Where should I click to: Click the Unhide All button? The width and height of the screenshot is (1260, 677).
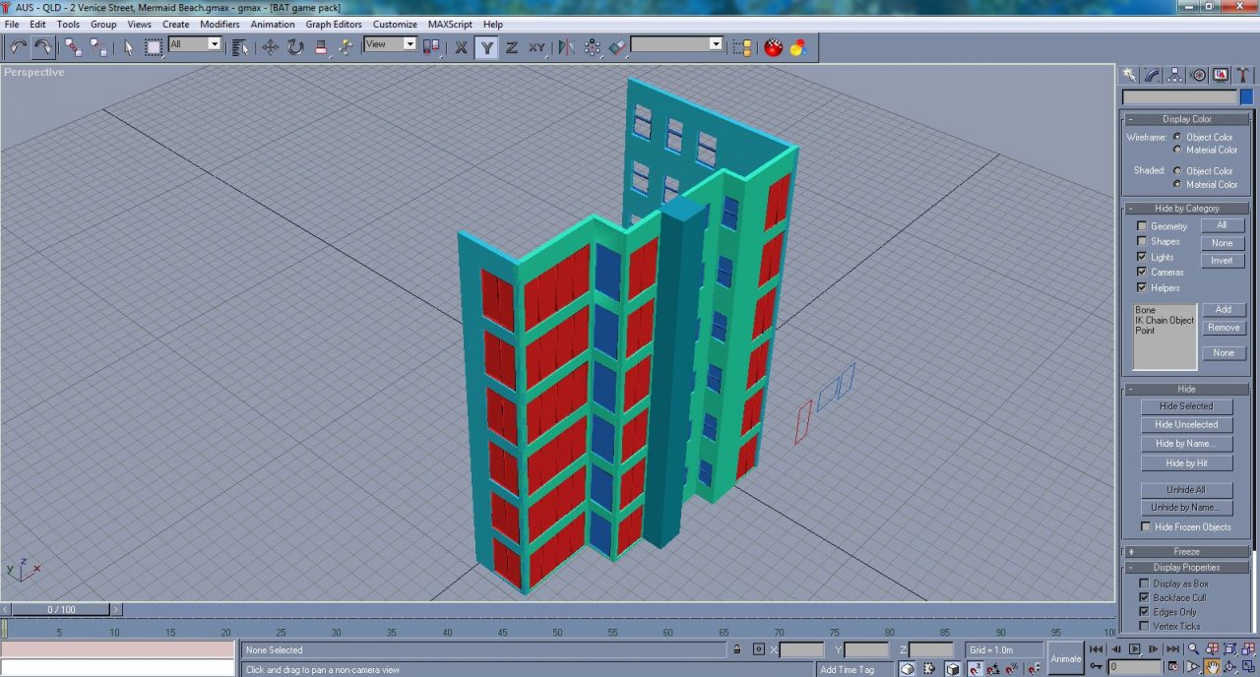(x=1186, y=490)
